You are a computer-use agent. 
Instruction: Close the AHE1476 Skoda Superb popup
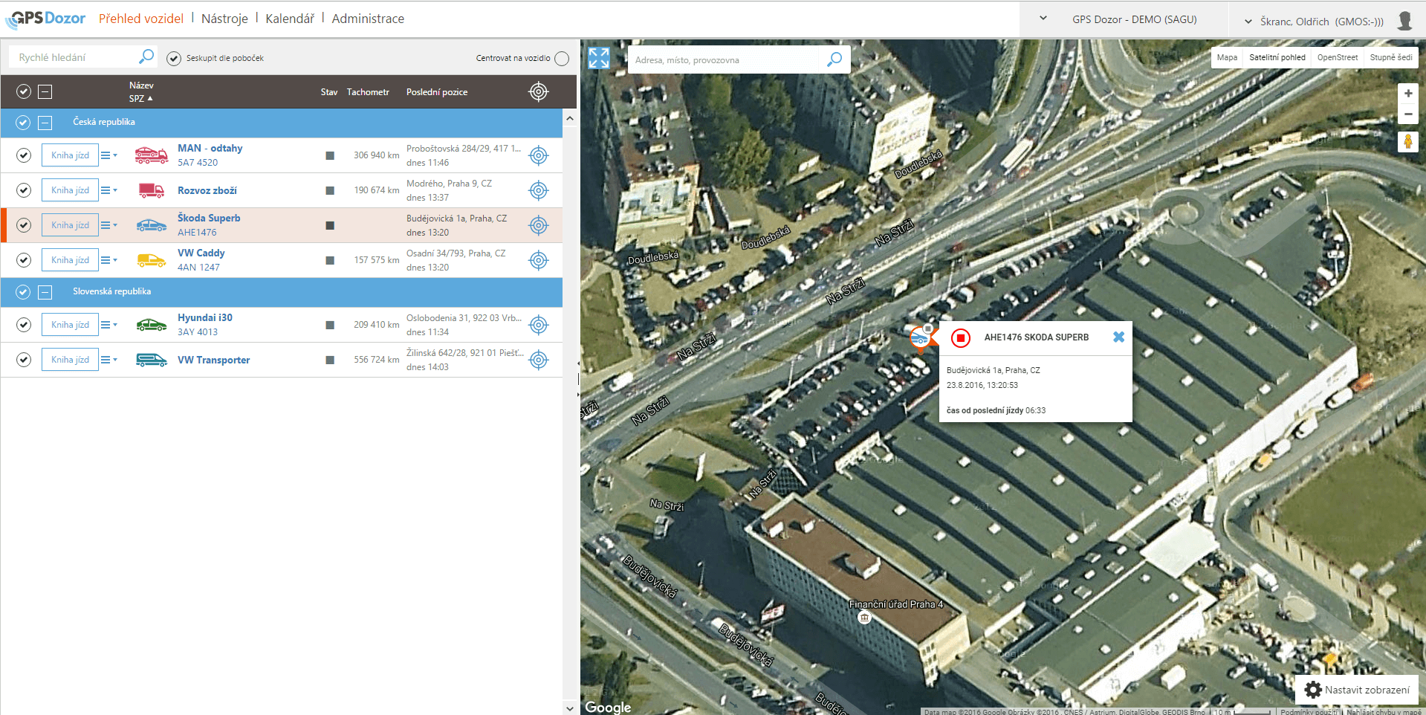point(1118,337)
